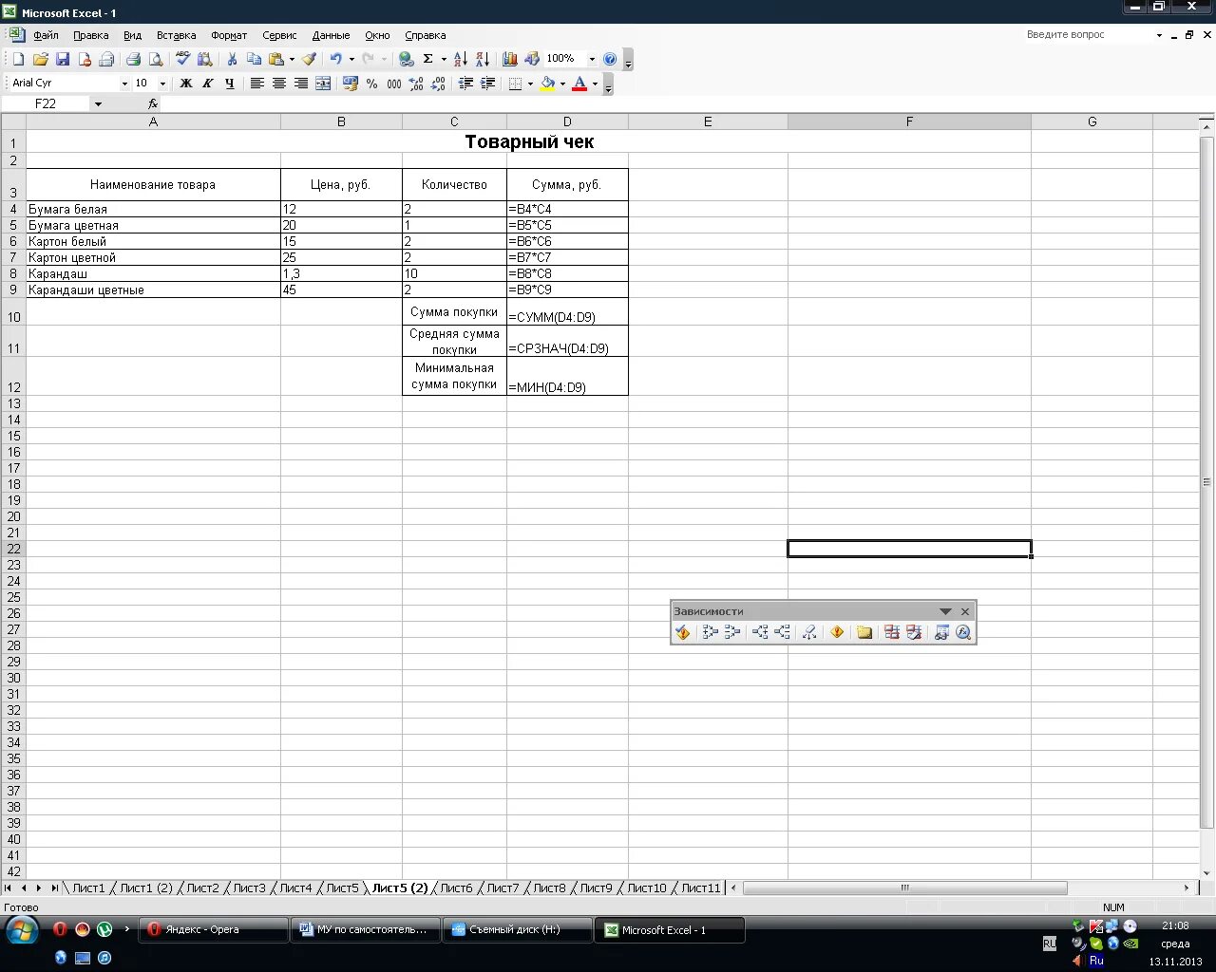Select column F header
Screen dimensions: 1216x972
pyautogui.click(x=909, y=121)
